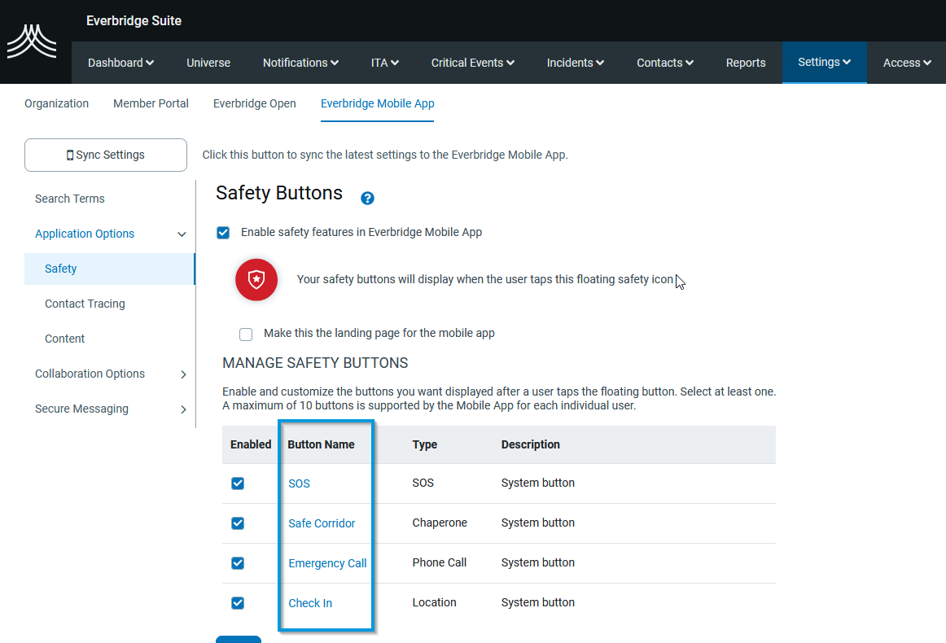The width and height of the screenshot is (946, 643).
Task: Select Reports from the top navigation
Action: click(746, 62)
